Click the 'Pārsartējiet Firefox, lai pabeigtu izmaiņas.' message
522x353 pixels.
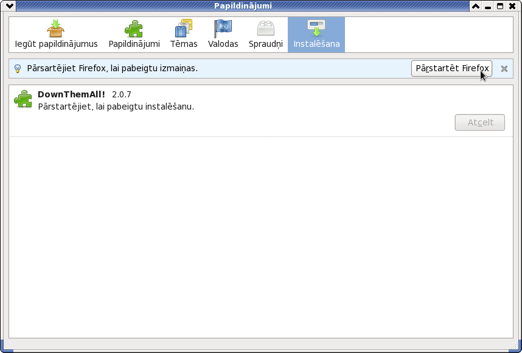click(112, 68)
